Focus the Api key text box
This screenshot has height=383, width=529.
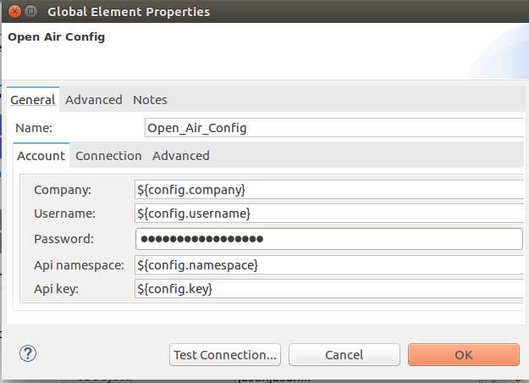(328, 289)
